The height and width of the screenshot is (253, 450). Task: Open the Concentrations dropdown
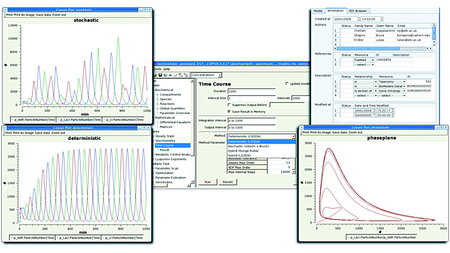206,75
